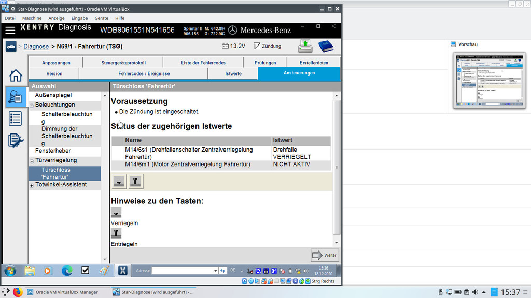Image resolution: width=531 pixels, height=298 pixels.
Task: Click host battery tray icon
Action: (x=458, y=292)
